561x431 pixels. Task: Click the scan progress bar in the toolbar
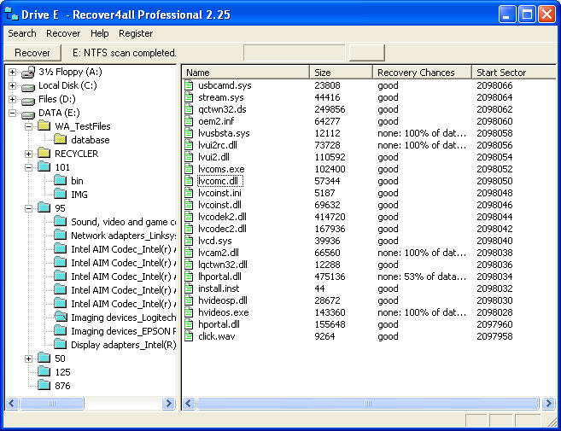click(295, 53)
